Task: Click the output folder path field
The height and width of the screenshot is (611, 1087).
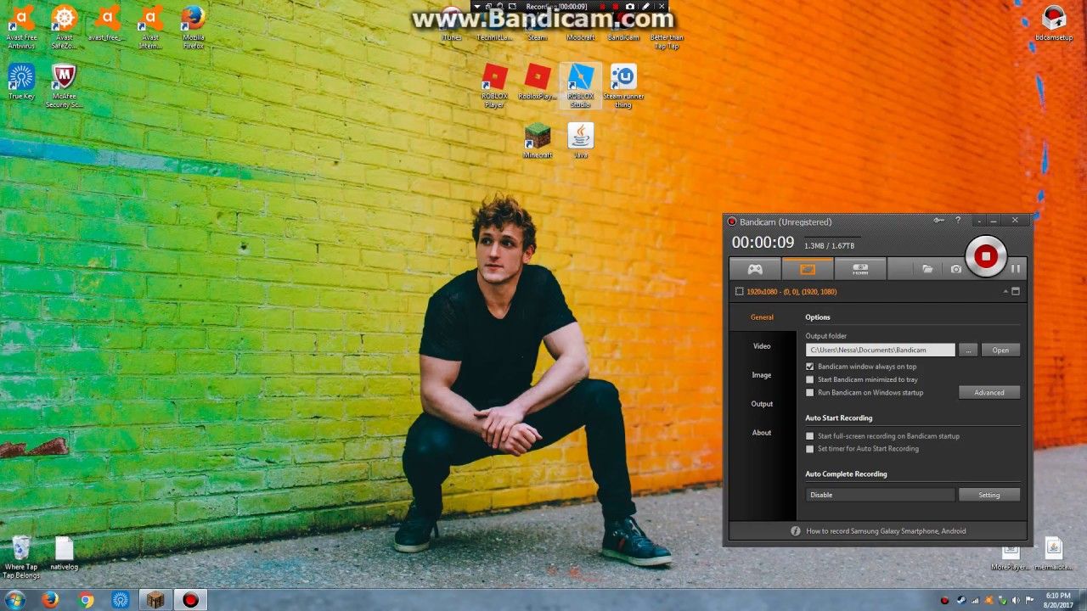Action: coord(880,350)
